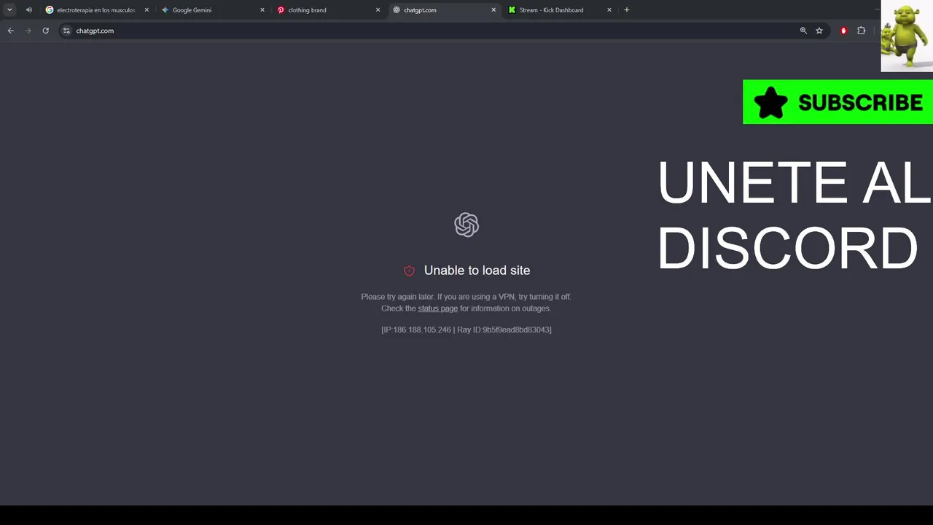Reload the chatgpt.com page

[45, 31]
